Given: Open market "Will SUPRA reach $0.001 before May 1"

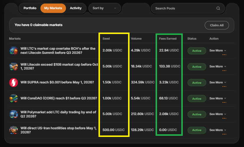Looking at the screenshot, I should pos(57,82).
